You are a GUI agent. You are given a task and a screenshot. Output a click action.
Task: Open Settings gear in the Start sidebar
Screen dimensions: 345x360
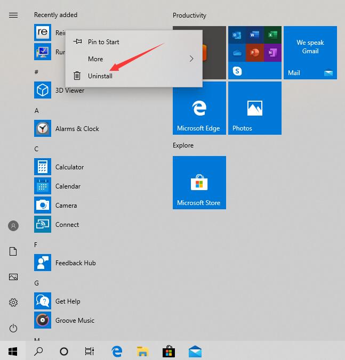point(13,302)
